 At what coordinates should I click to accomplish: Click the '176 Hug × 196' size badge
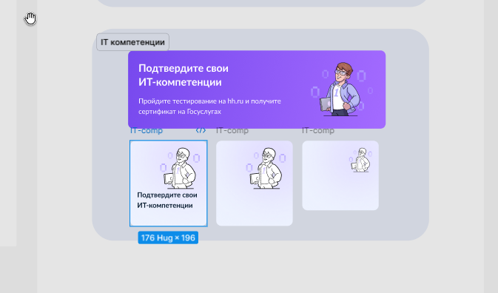(x=168, y=238)
